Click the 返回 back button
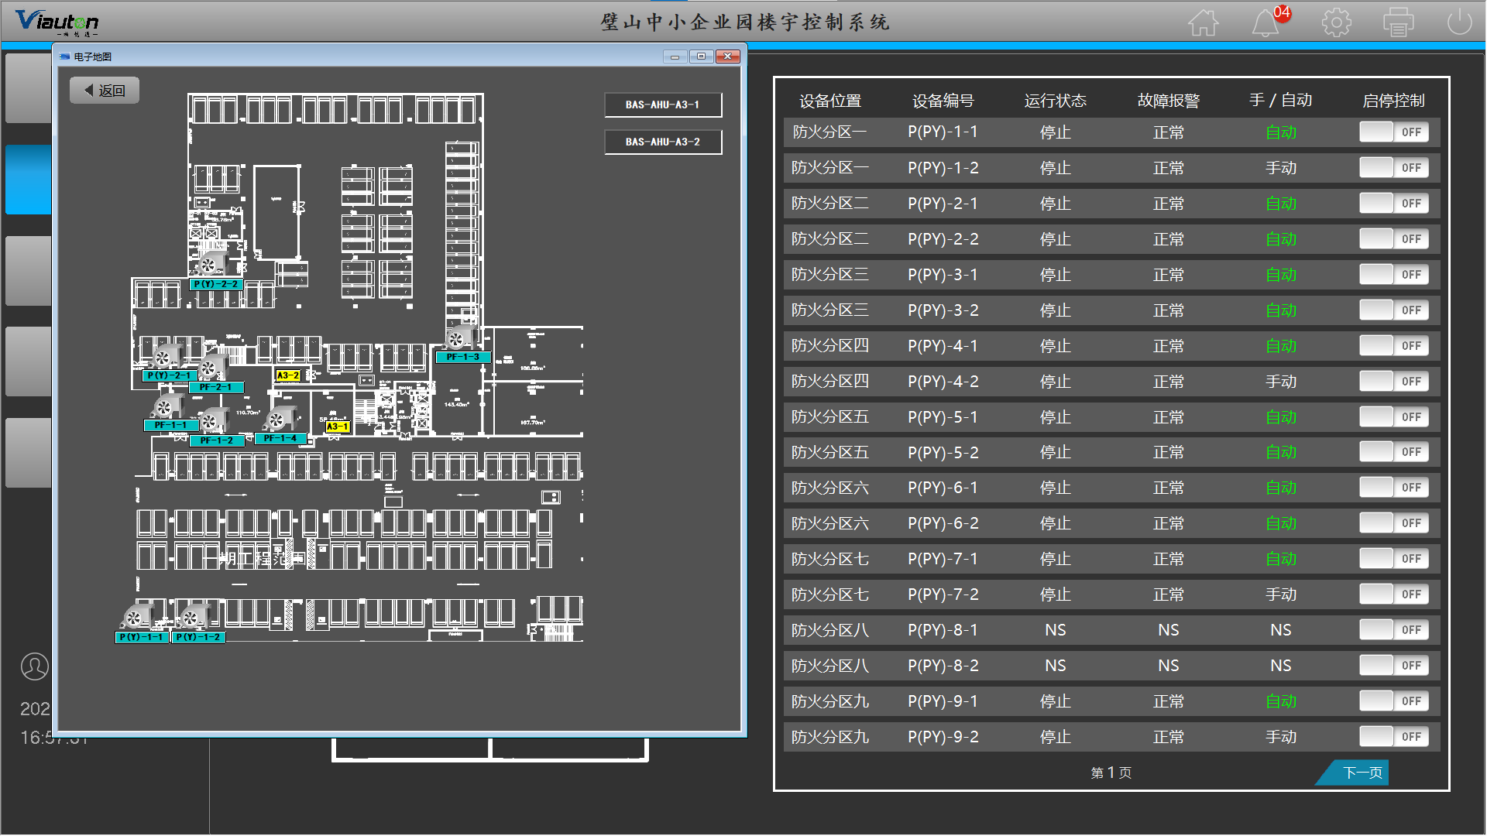This screenshot has width=1487, height=836. click(x=105, y=91)
